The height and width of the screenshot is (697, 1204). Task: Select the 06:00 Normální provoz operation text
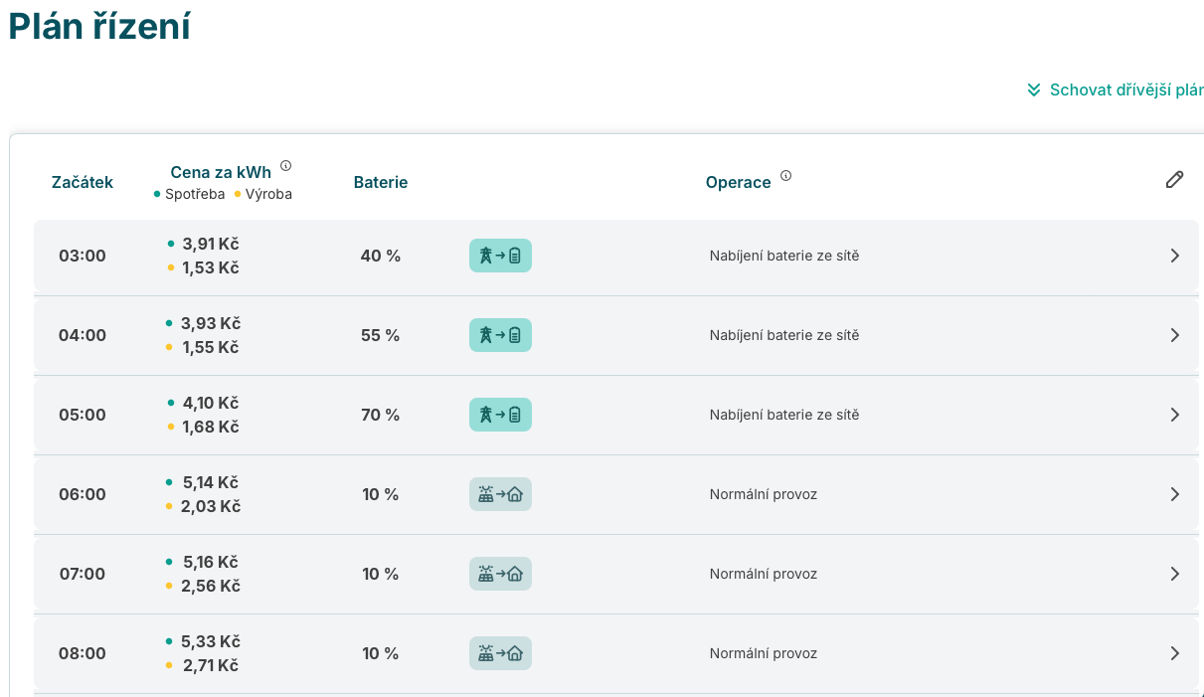763,494
